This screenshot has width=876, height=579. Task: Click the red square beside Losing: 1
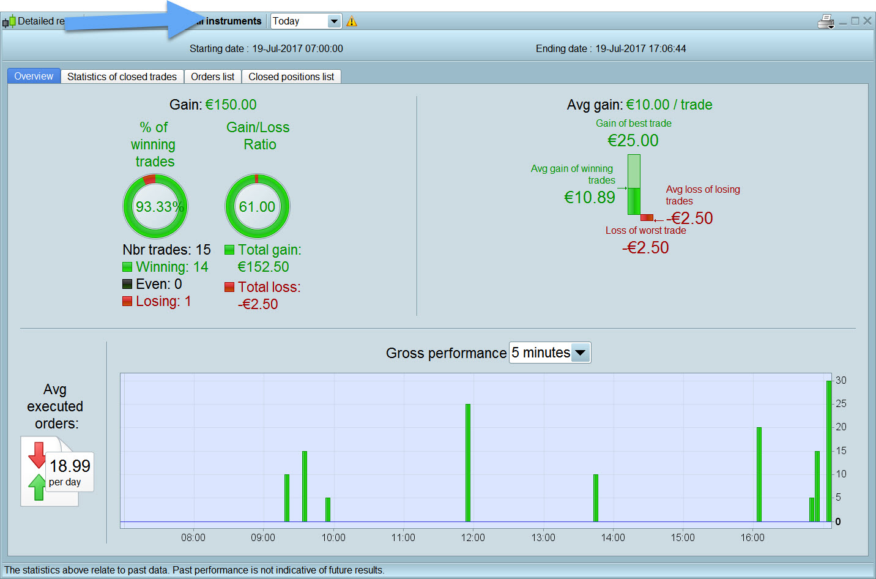pos(127,301)
